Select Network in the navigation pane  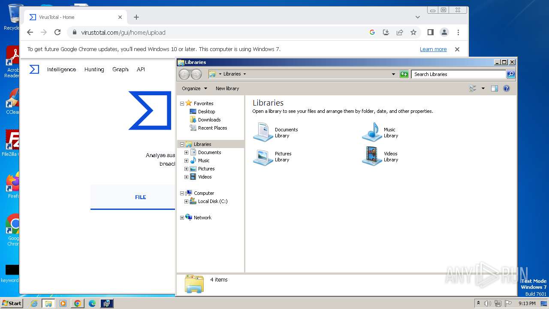[202, 218]
